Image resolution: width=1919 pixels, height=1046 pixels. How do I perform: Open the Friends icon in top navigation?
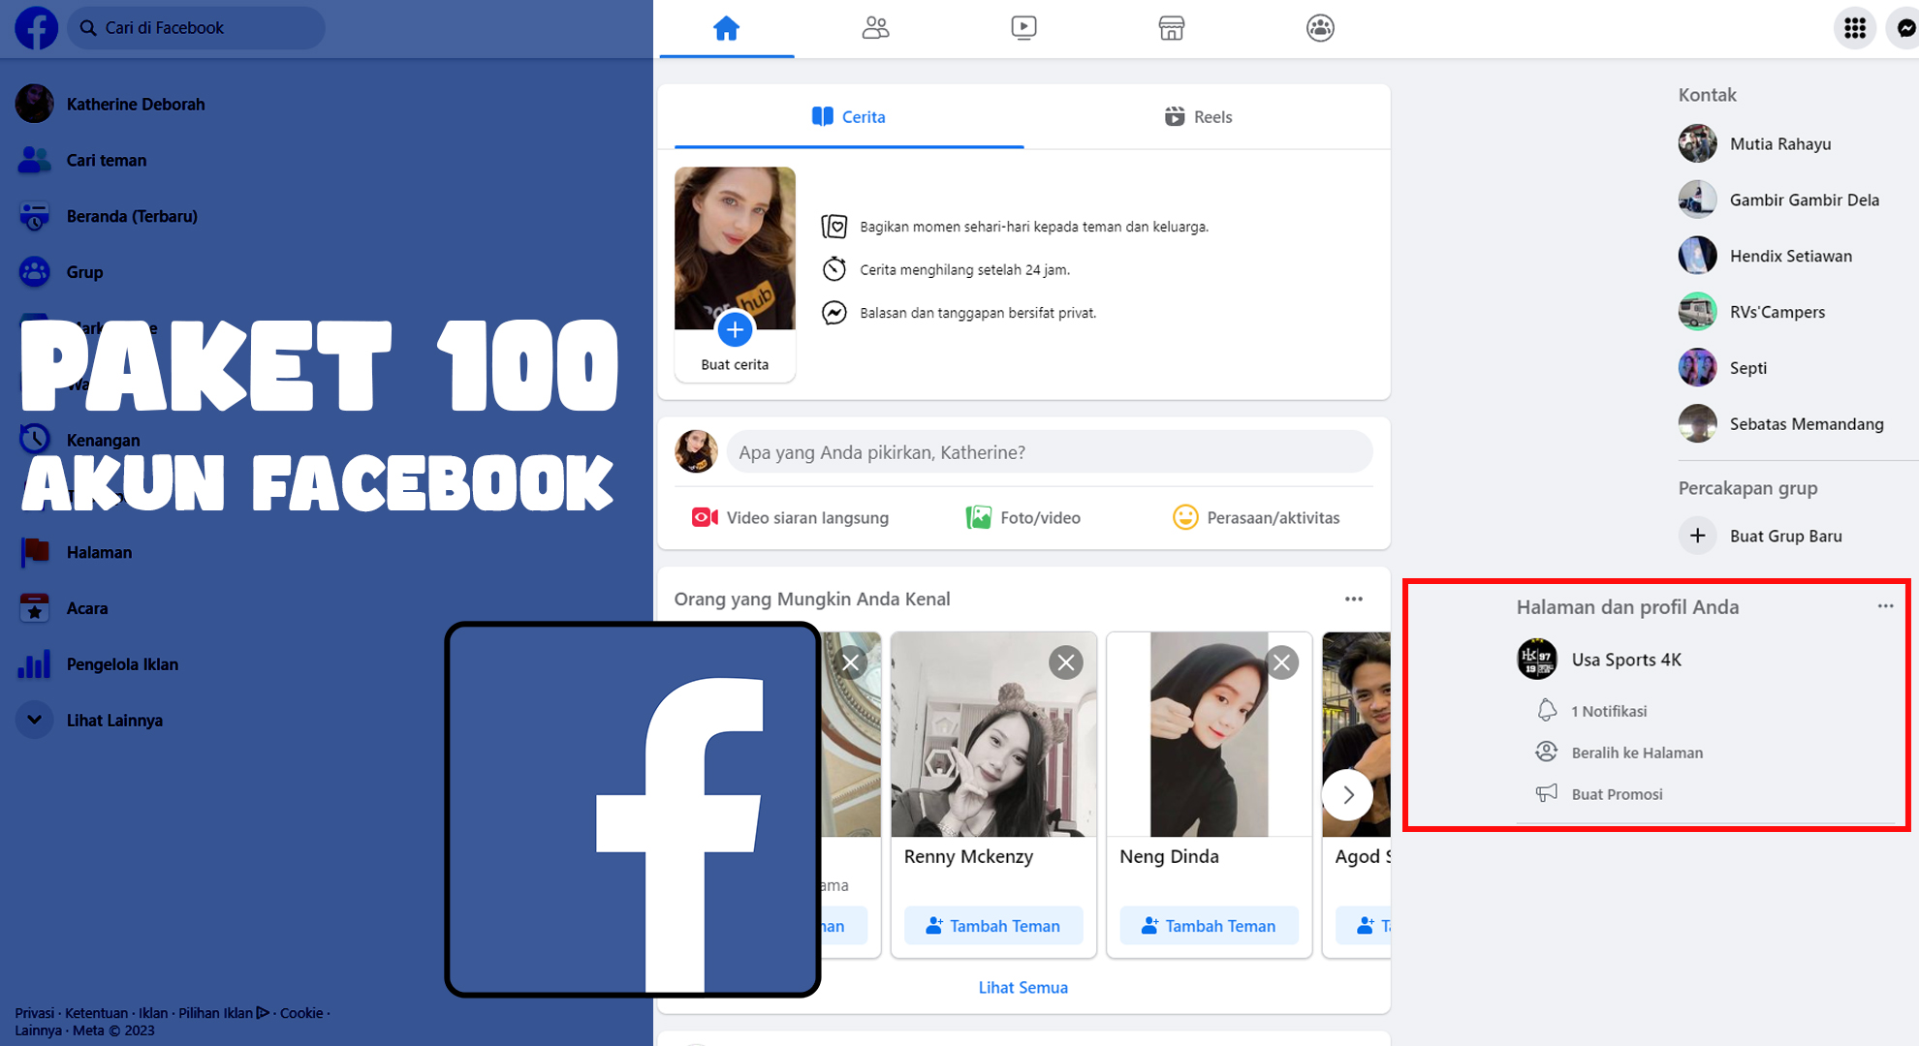tap(875, 28)
